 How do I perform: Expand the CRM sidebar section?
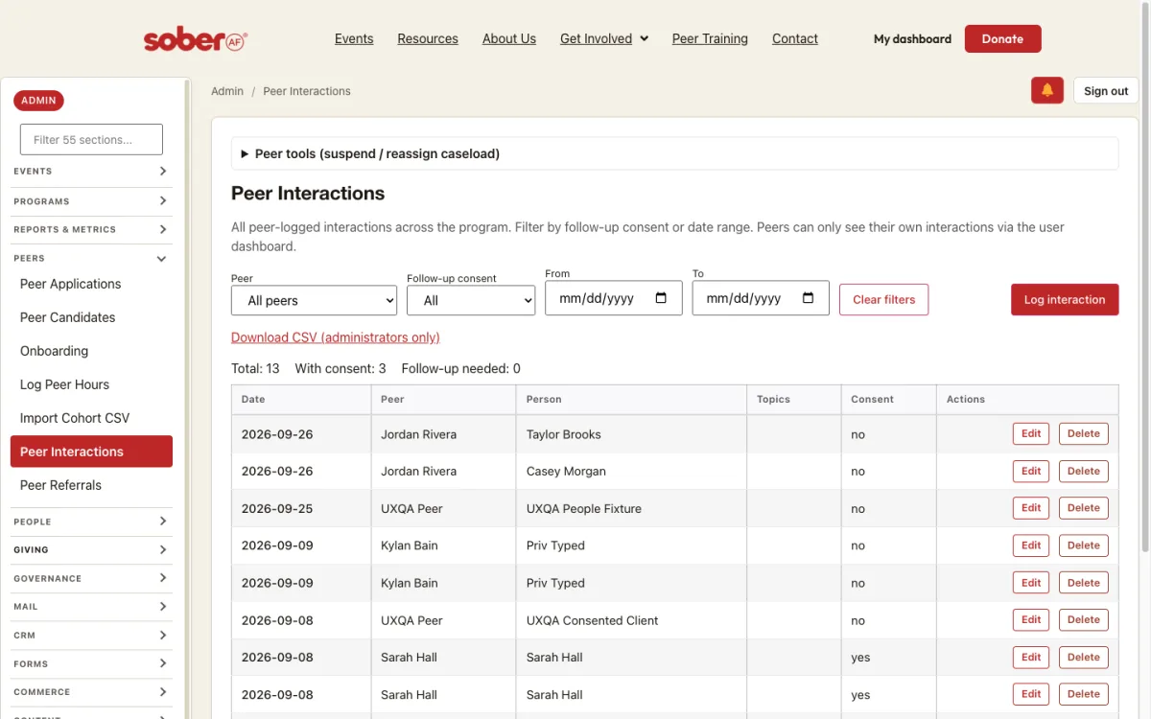click(91, 635)
